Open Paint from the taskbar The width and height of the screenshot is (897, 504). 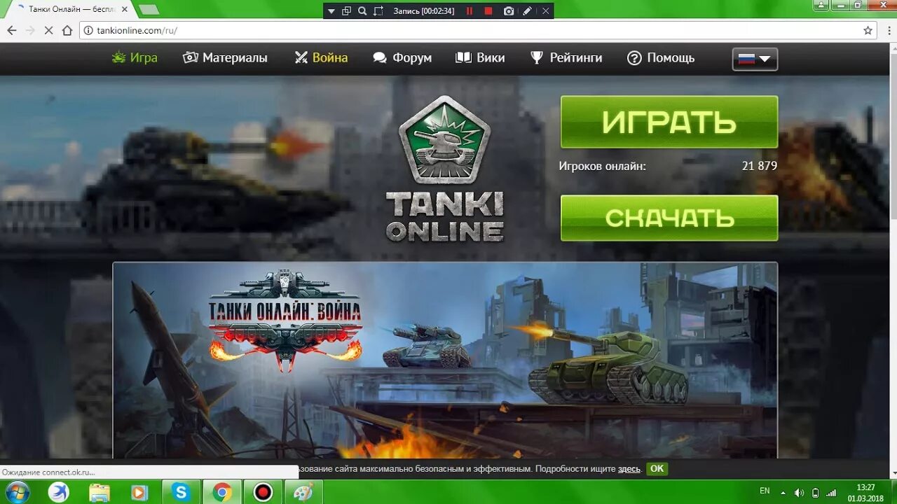click(303, 492)
